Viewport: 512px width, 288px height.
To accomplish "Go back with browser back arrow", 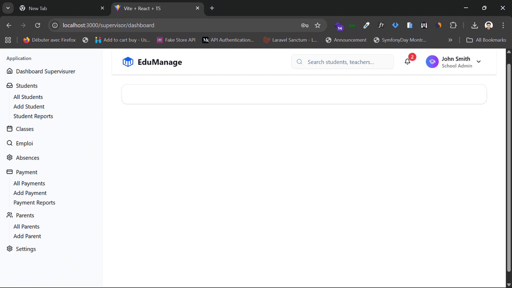I will point(9,25).
